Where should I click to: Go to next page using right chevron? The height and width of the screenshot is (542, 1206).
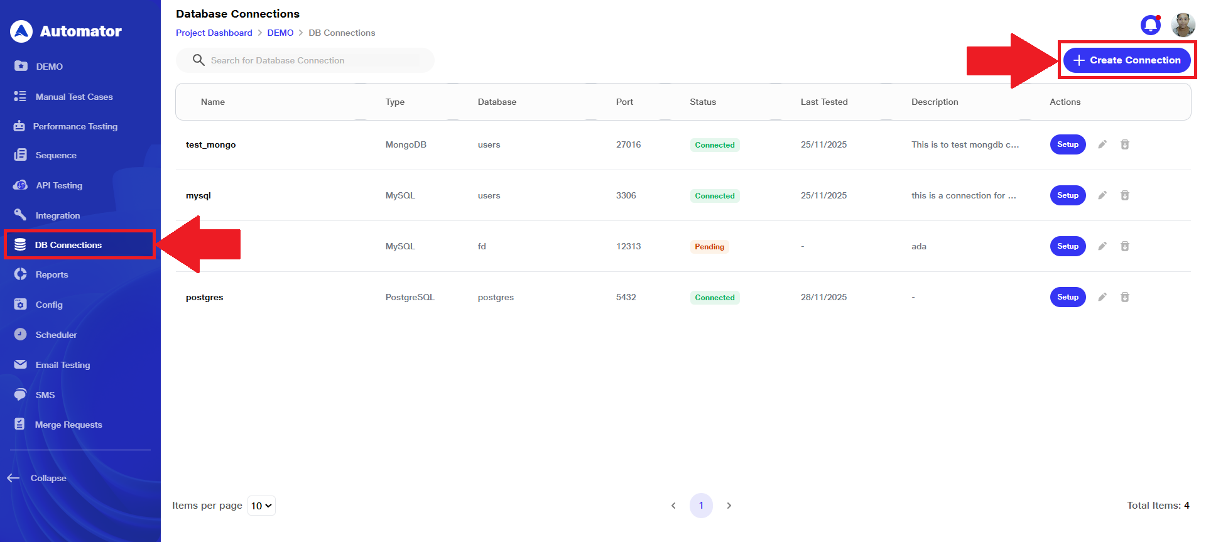729,506
